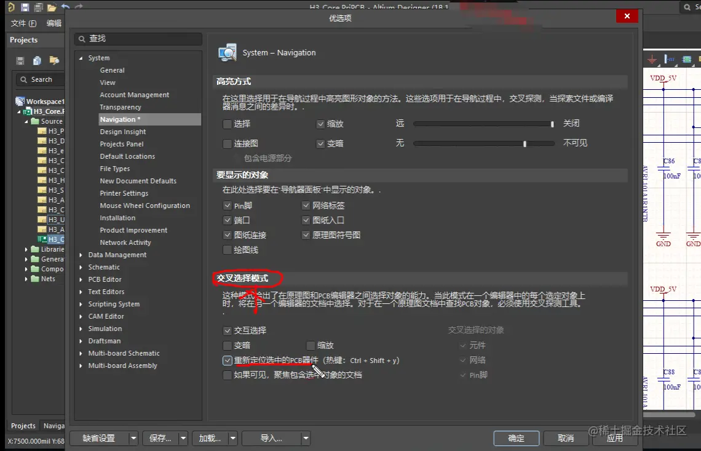701x451 pixels.
Task: Toggle the 图纸入口 checkbox
Action: (x=306, y=221)
